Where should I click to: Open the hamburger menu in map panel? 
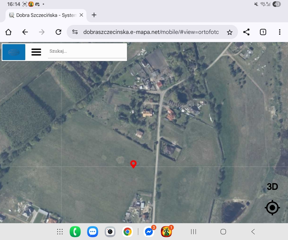(36, 52)
